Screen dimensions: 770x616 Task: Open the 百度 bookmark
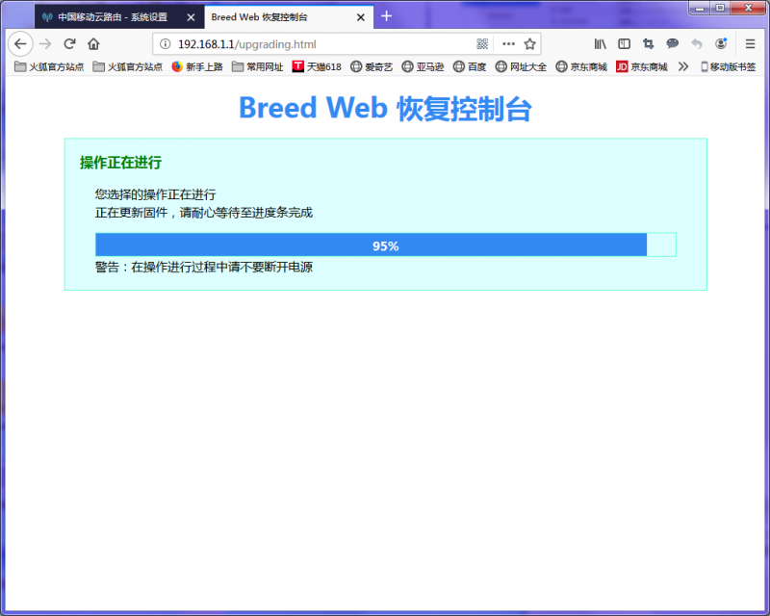tap(470, 66)
